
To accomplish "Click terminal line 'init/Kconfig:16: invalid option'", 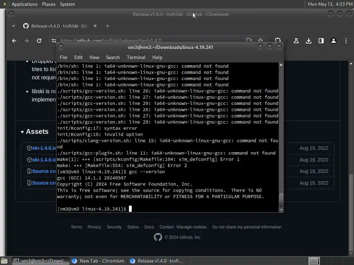I will pyautogui.click(x=100, y=134).
